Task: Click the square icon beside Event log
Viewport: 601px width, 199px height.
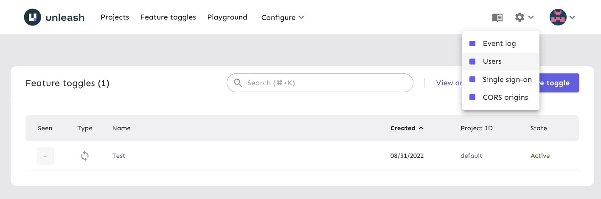Action: click(472, 44)
